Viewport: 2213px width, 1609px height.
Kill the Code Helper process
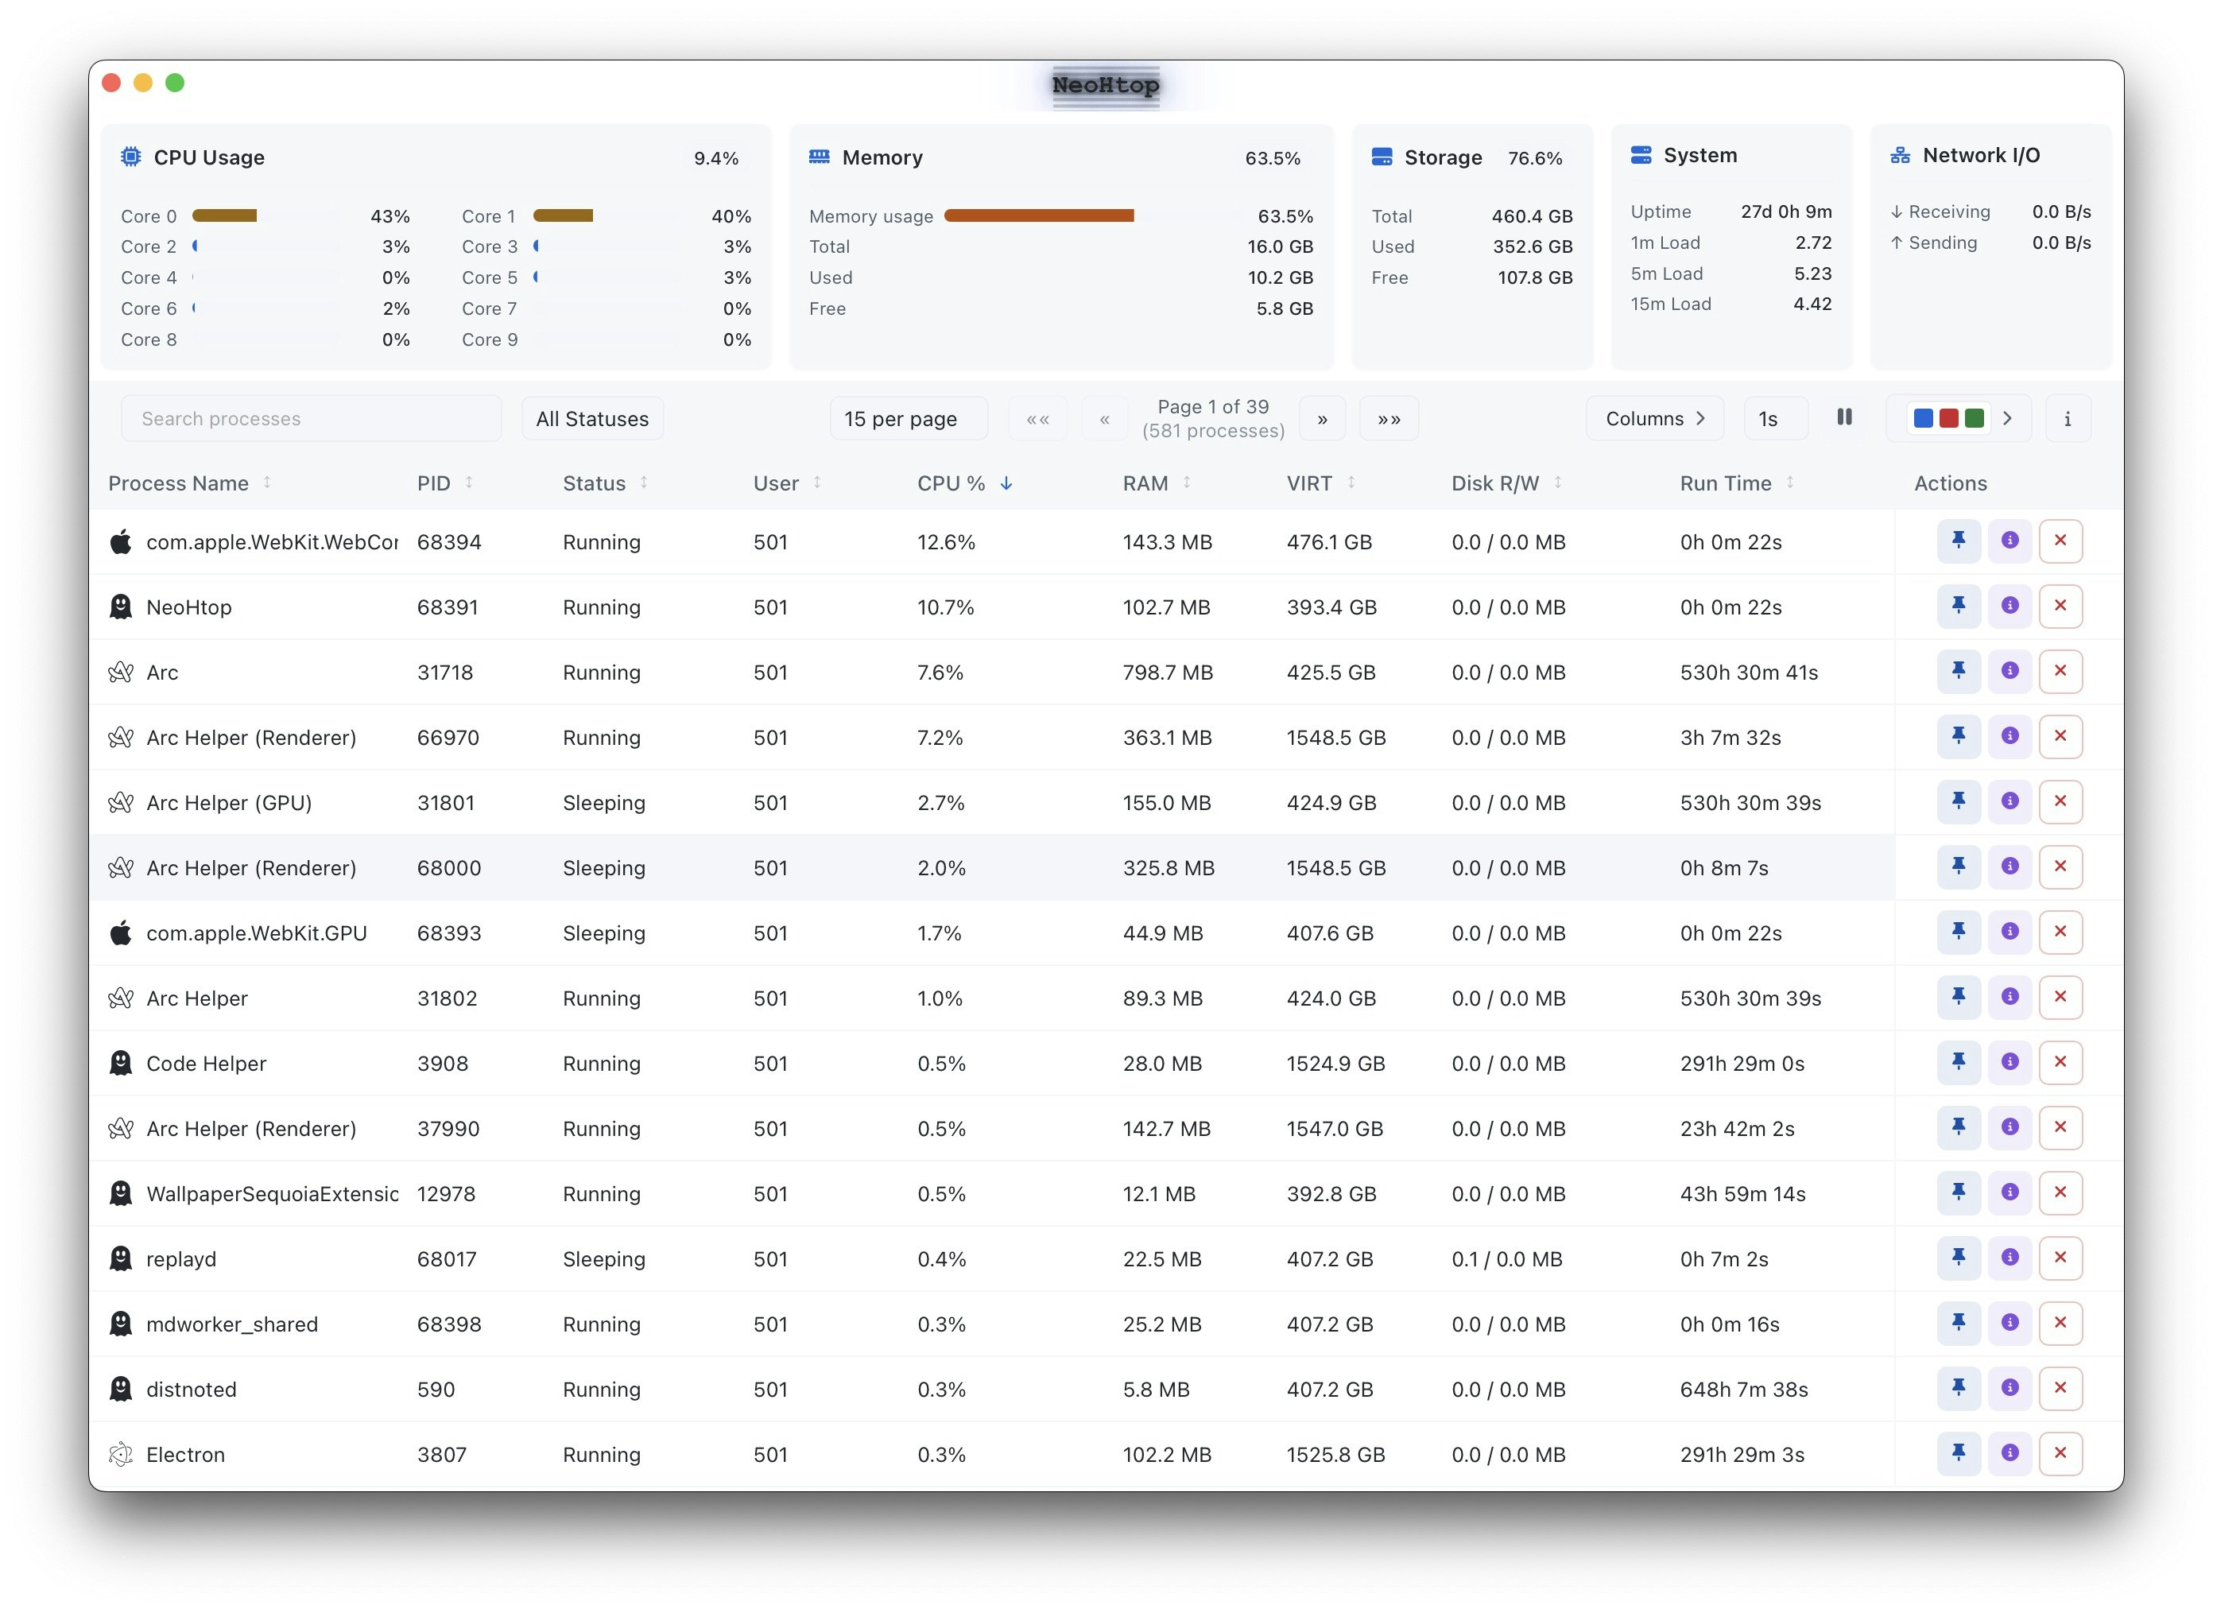point(2060,1063)
